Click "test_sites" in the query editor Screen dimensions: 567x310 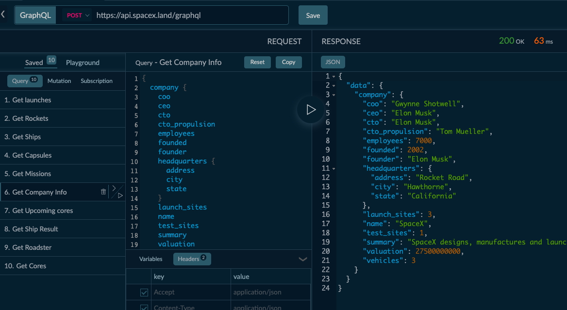click(x=178, y=226)
